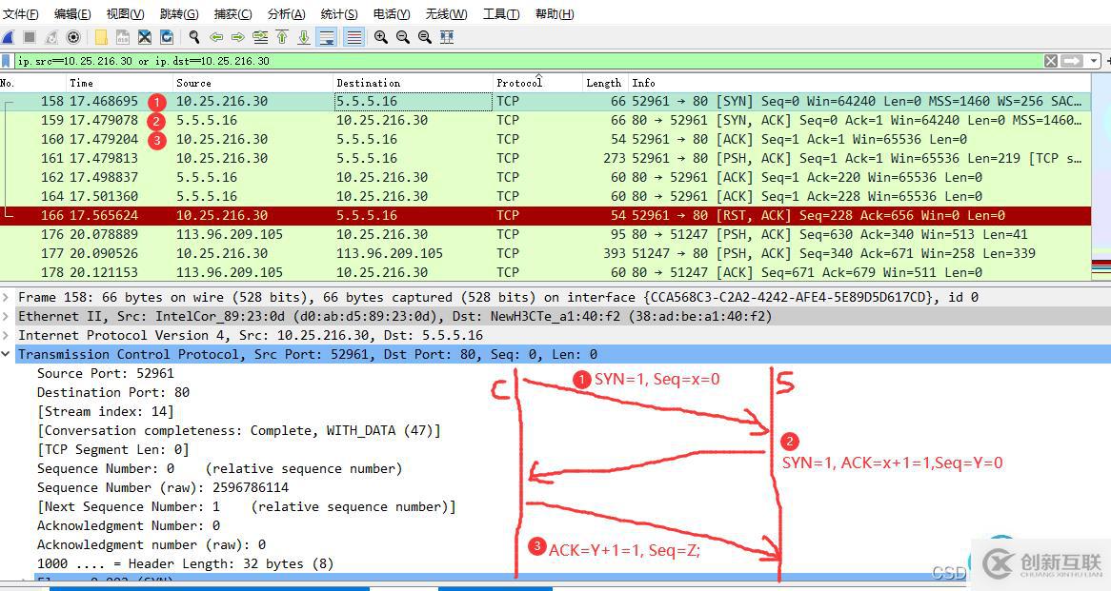Image resolution: width=1111 pixels, height=591 pixels.
Task: Select the Sequence Number (raw) field
Action: coord(163,487)
